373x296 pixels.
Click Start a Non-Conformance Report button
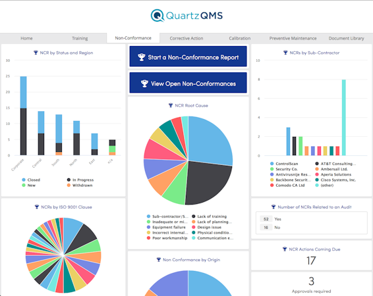click(x=188, y=57)
